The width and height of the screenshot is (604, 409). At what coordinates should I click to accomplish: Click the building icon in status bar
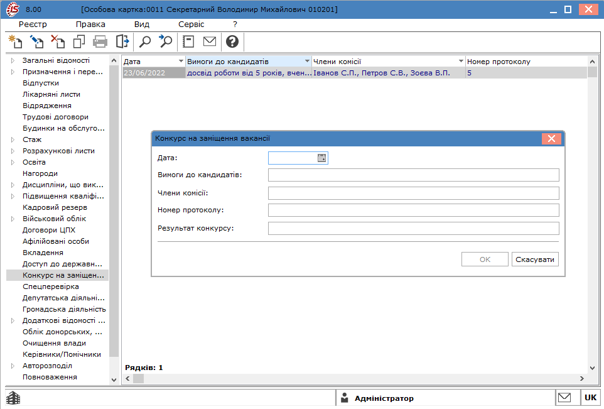coord(13,398)
